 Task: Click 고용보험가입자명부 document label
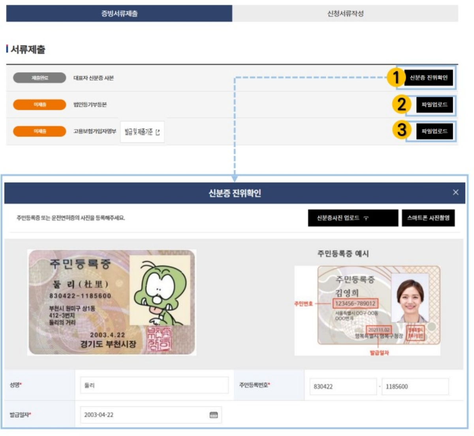click(95, 131)
